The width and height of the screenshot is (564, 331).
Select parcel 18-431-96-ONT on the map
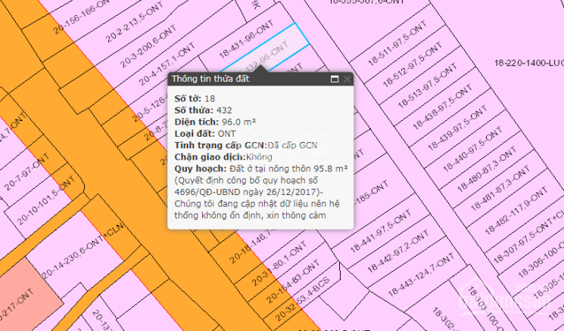click(x=245, y=43)
